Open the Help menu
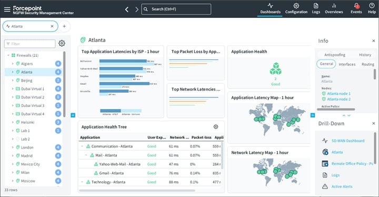 coord(372,9)
